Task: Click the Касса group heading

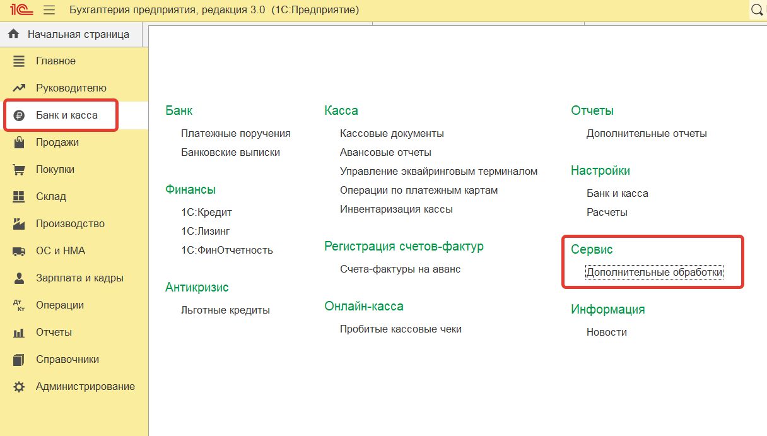Action: [x=341, y=111]
